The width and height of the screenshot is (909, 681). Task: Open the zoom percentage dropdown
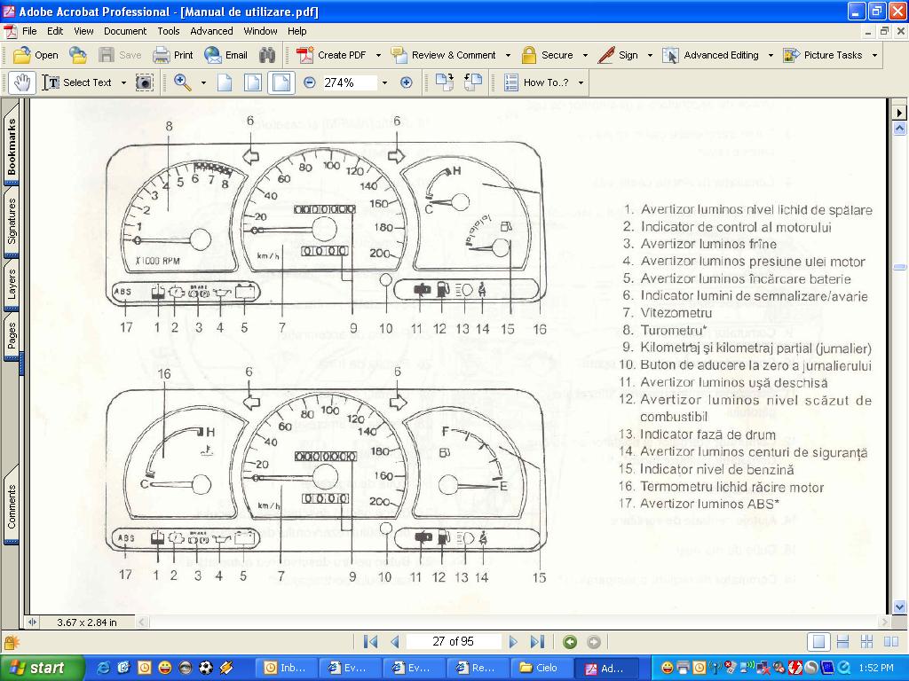[384, 82]
